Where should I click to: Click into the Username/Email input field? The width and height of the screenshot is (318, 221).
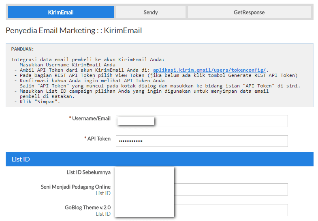pyautogui.click(x=221, y=121)
